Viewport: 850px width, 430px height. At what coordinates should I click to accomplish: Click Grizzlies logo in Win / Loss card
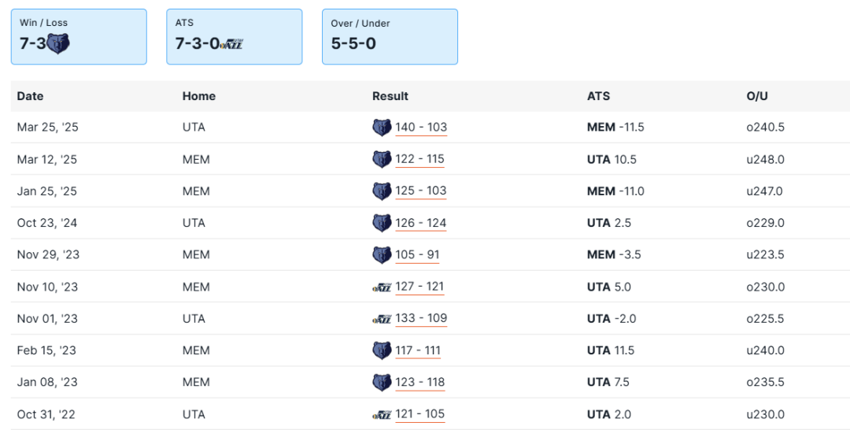click(x=58, y=43)
